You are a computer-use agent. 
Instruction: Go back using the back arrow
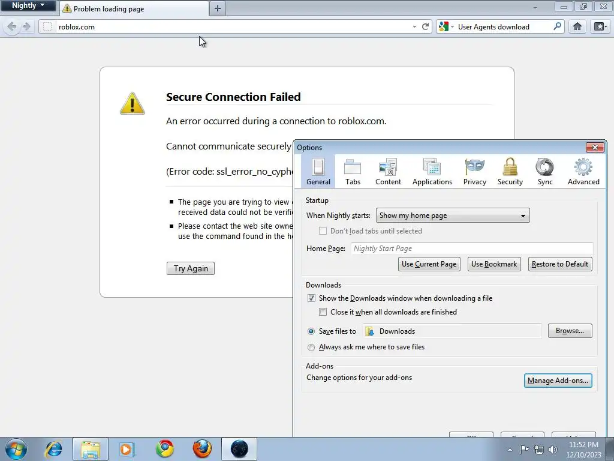click(12, 26)
